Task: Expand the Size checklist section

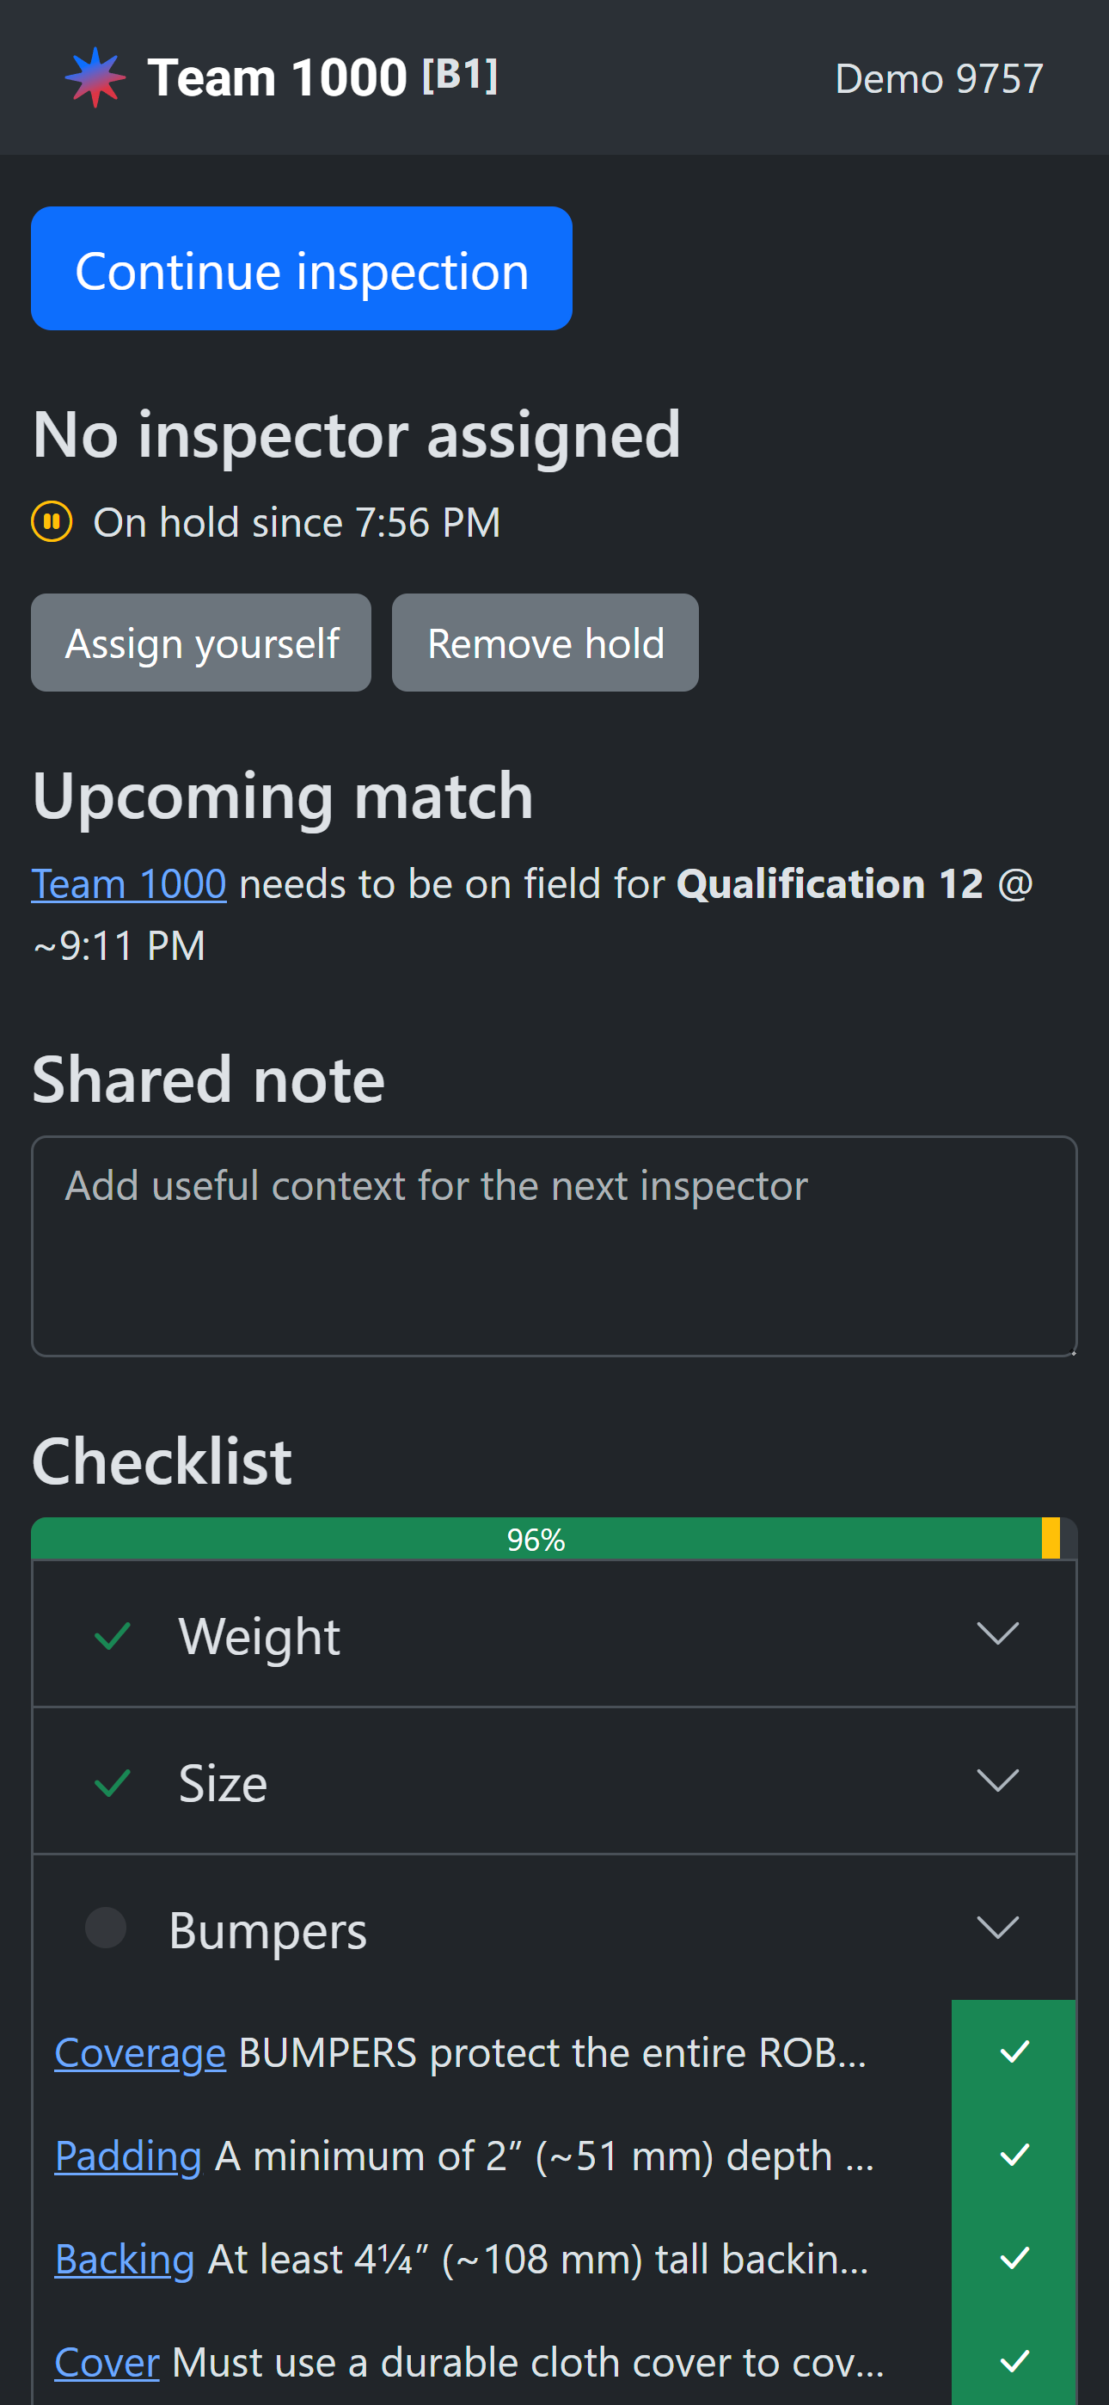Action: (996, 1781)
